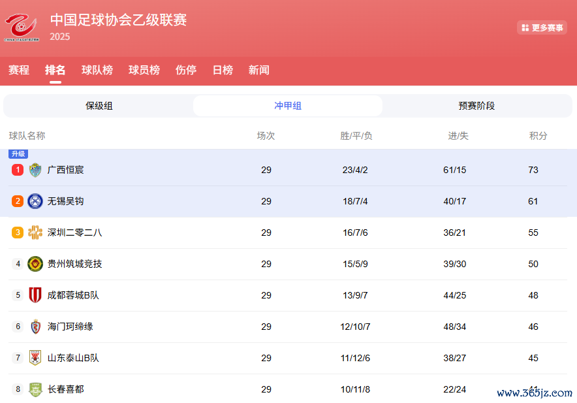The width and height of the screenshot is (577, 403).
Task: Click the 广西恒宸 team name
Action: tap(66, 170)
